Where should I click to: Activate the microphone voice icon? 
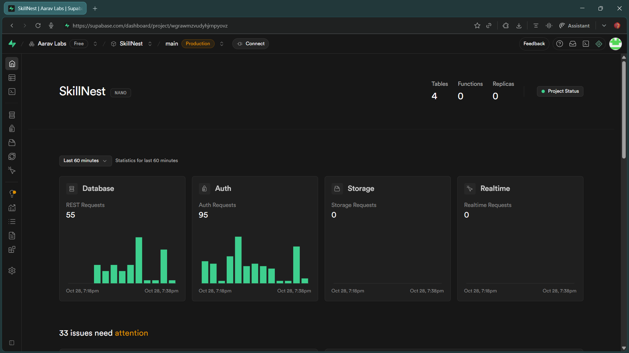pos(51,26)
